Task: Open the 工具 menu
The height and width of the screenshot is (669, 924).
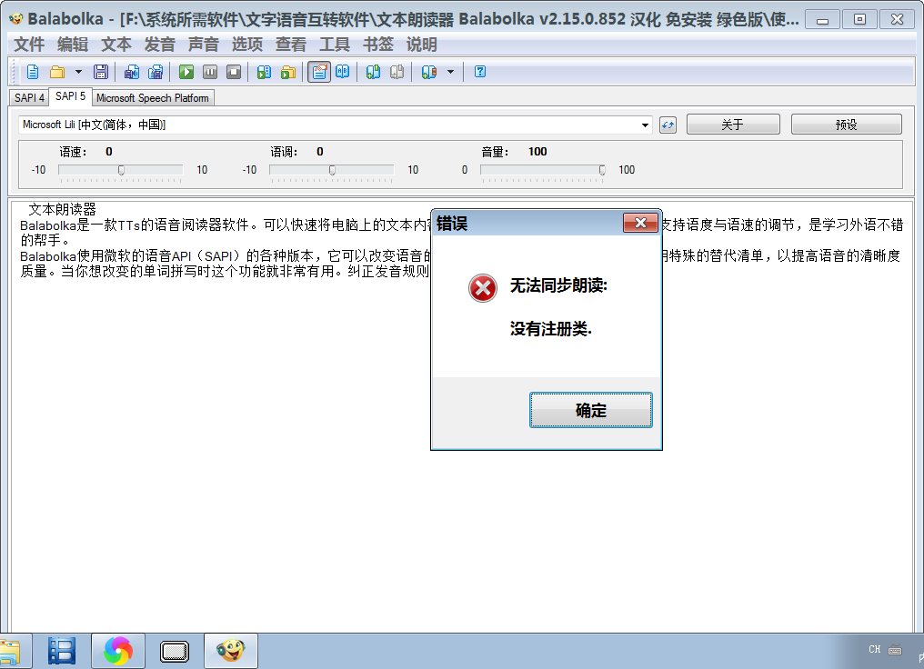Action: coord(334,45)
